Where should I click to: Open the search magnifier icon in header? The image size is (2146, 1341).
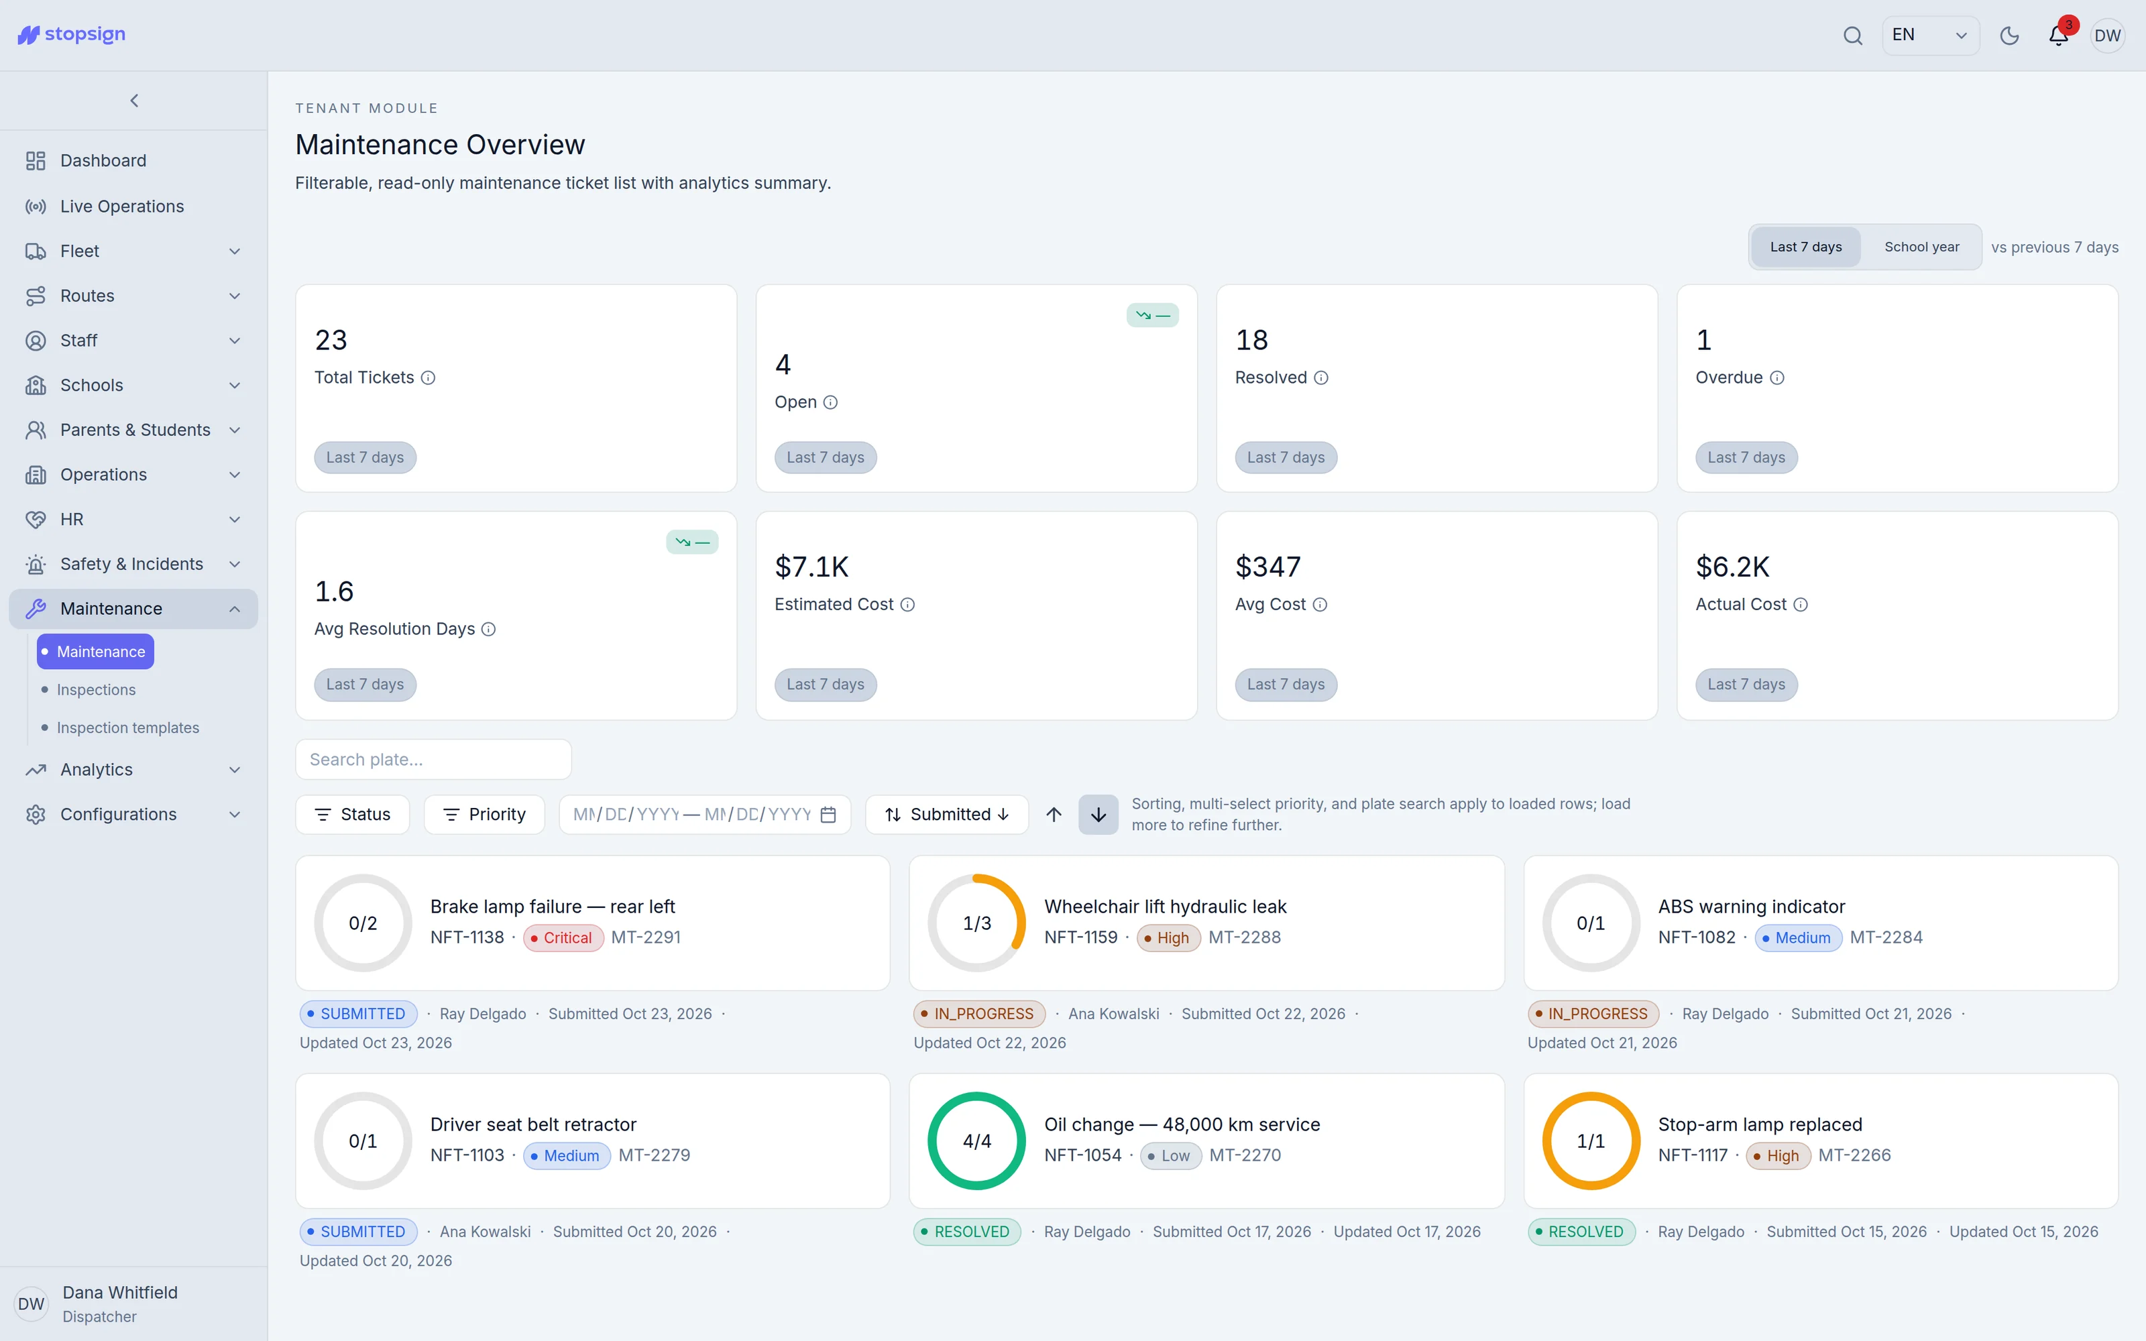tap(1852, 36)
